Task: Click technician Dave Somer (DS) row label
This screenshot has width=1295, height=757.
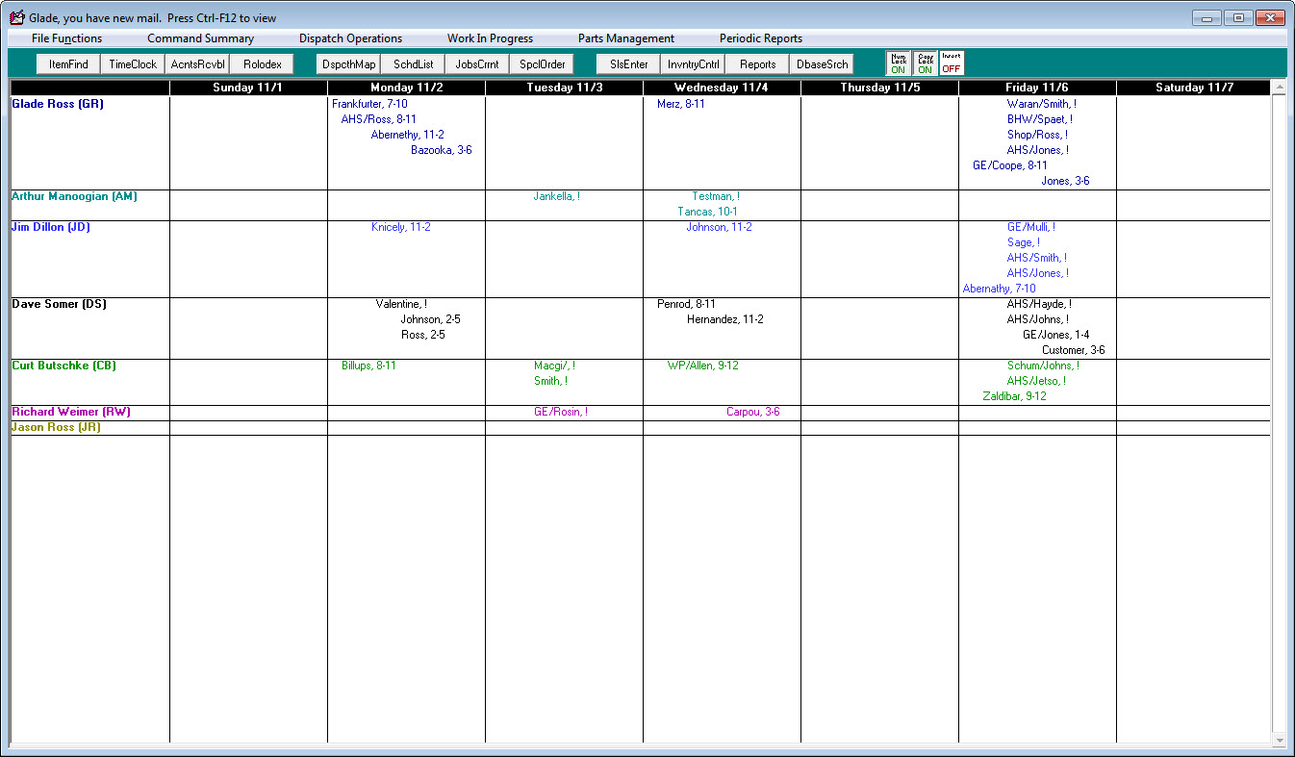Action: [59, 304]
